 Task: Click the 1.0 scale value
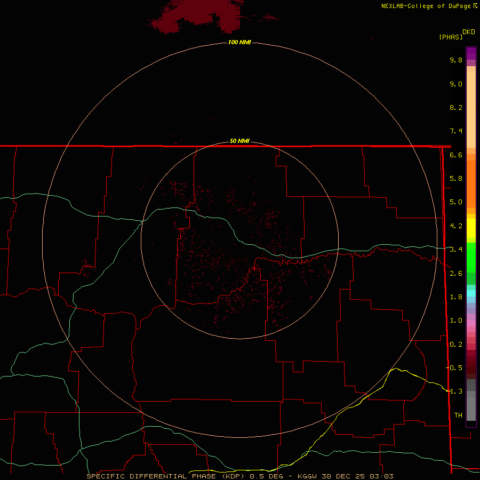456,321
